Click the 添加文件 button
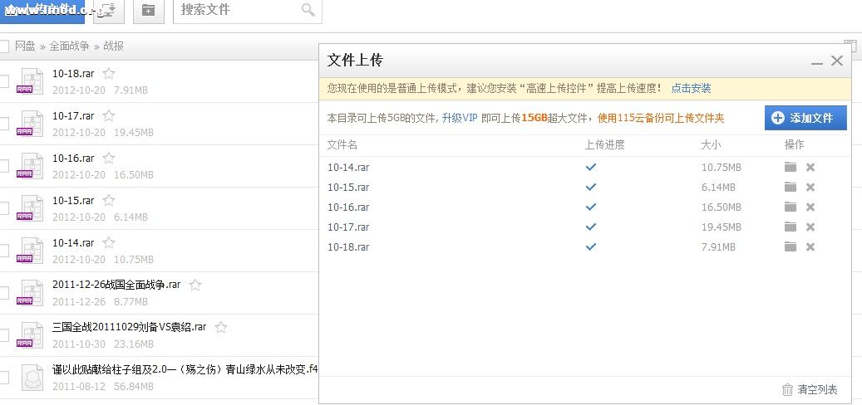Screen dimensions: 862x405 click(x=805, y=118)
